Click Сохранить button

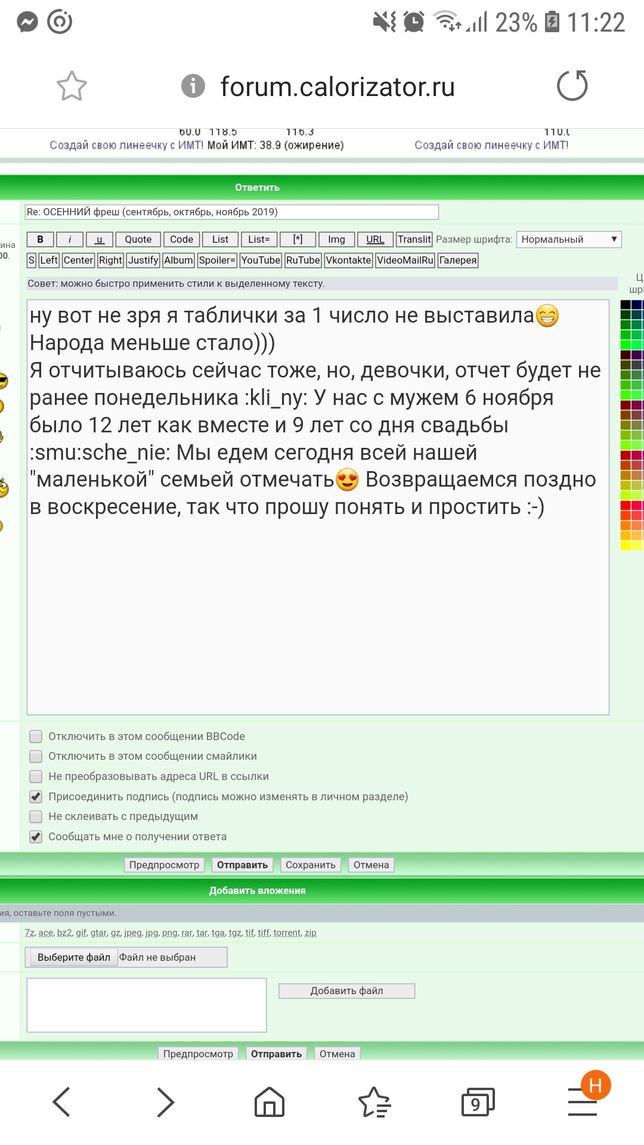click(311, 865)
